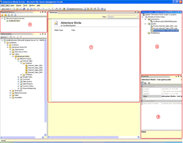Click the Connections folder icon in Solution Explorer
The height and width of the screenshot is (143, 183).
tap(149, 19)
